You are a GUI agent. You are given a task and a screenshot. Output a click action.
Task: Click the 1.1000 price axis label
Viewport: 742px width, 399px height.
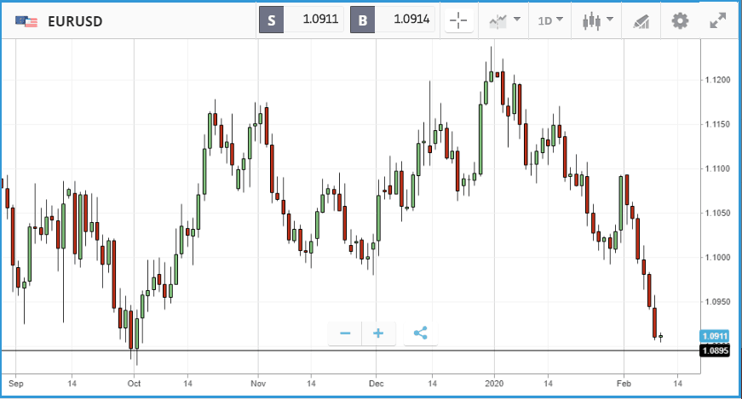pos(717,258)
